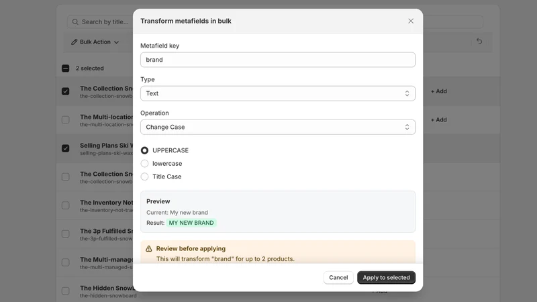Image resolution: width=537 pixels, height=302 pixels.
Task: Click the Bulk Action pencil icon
Action: [x=74, y=42]
